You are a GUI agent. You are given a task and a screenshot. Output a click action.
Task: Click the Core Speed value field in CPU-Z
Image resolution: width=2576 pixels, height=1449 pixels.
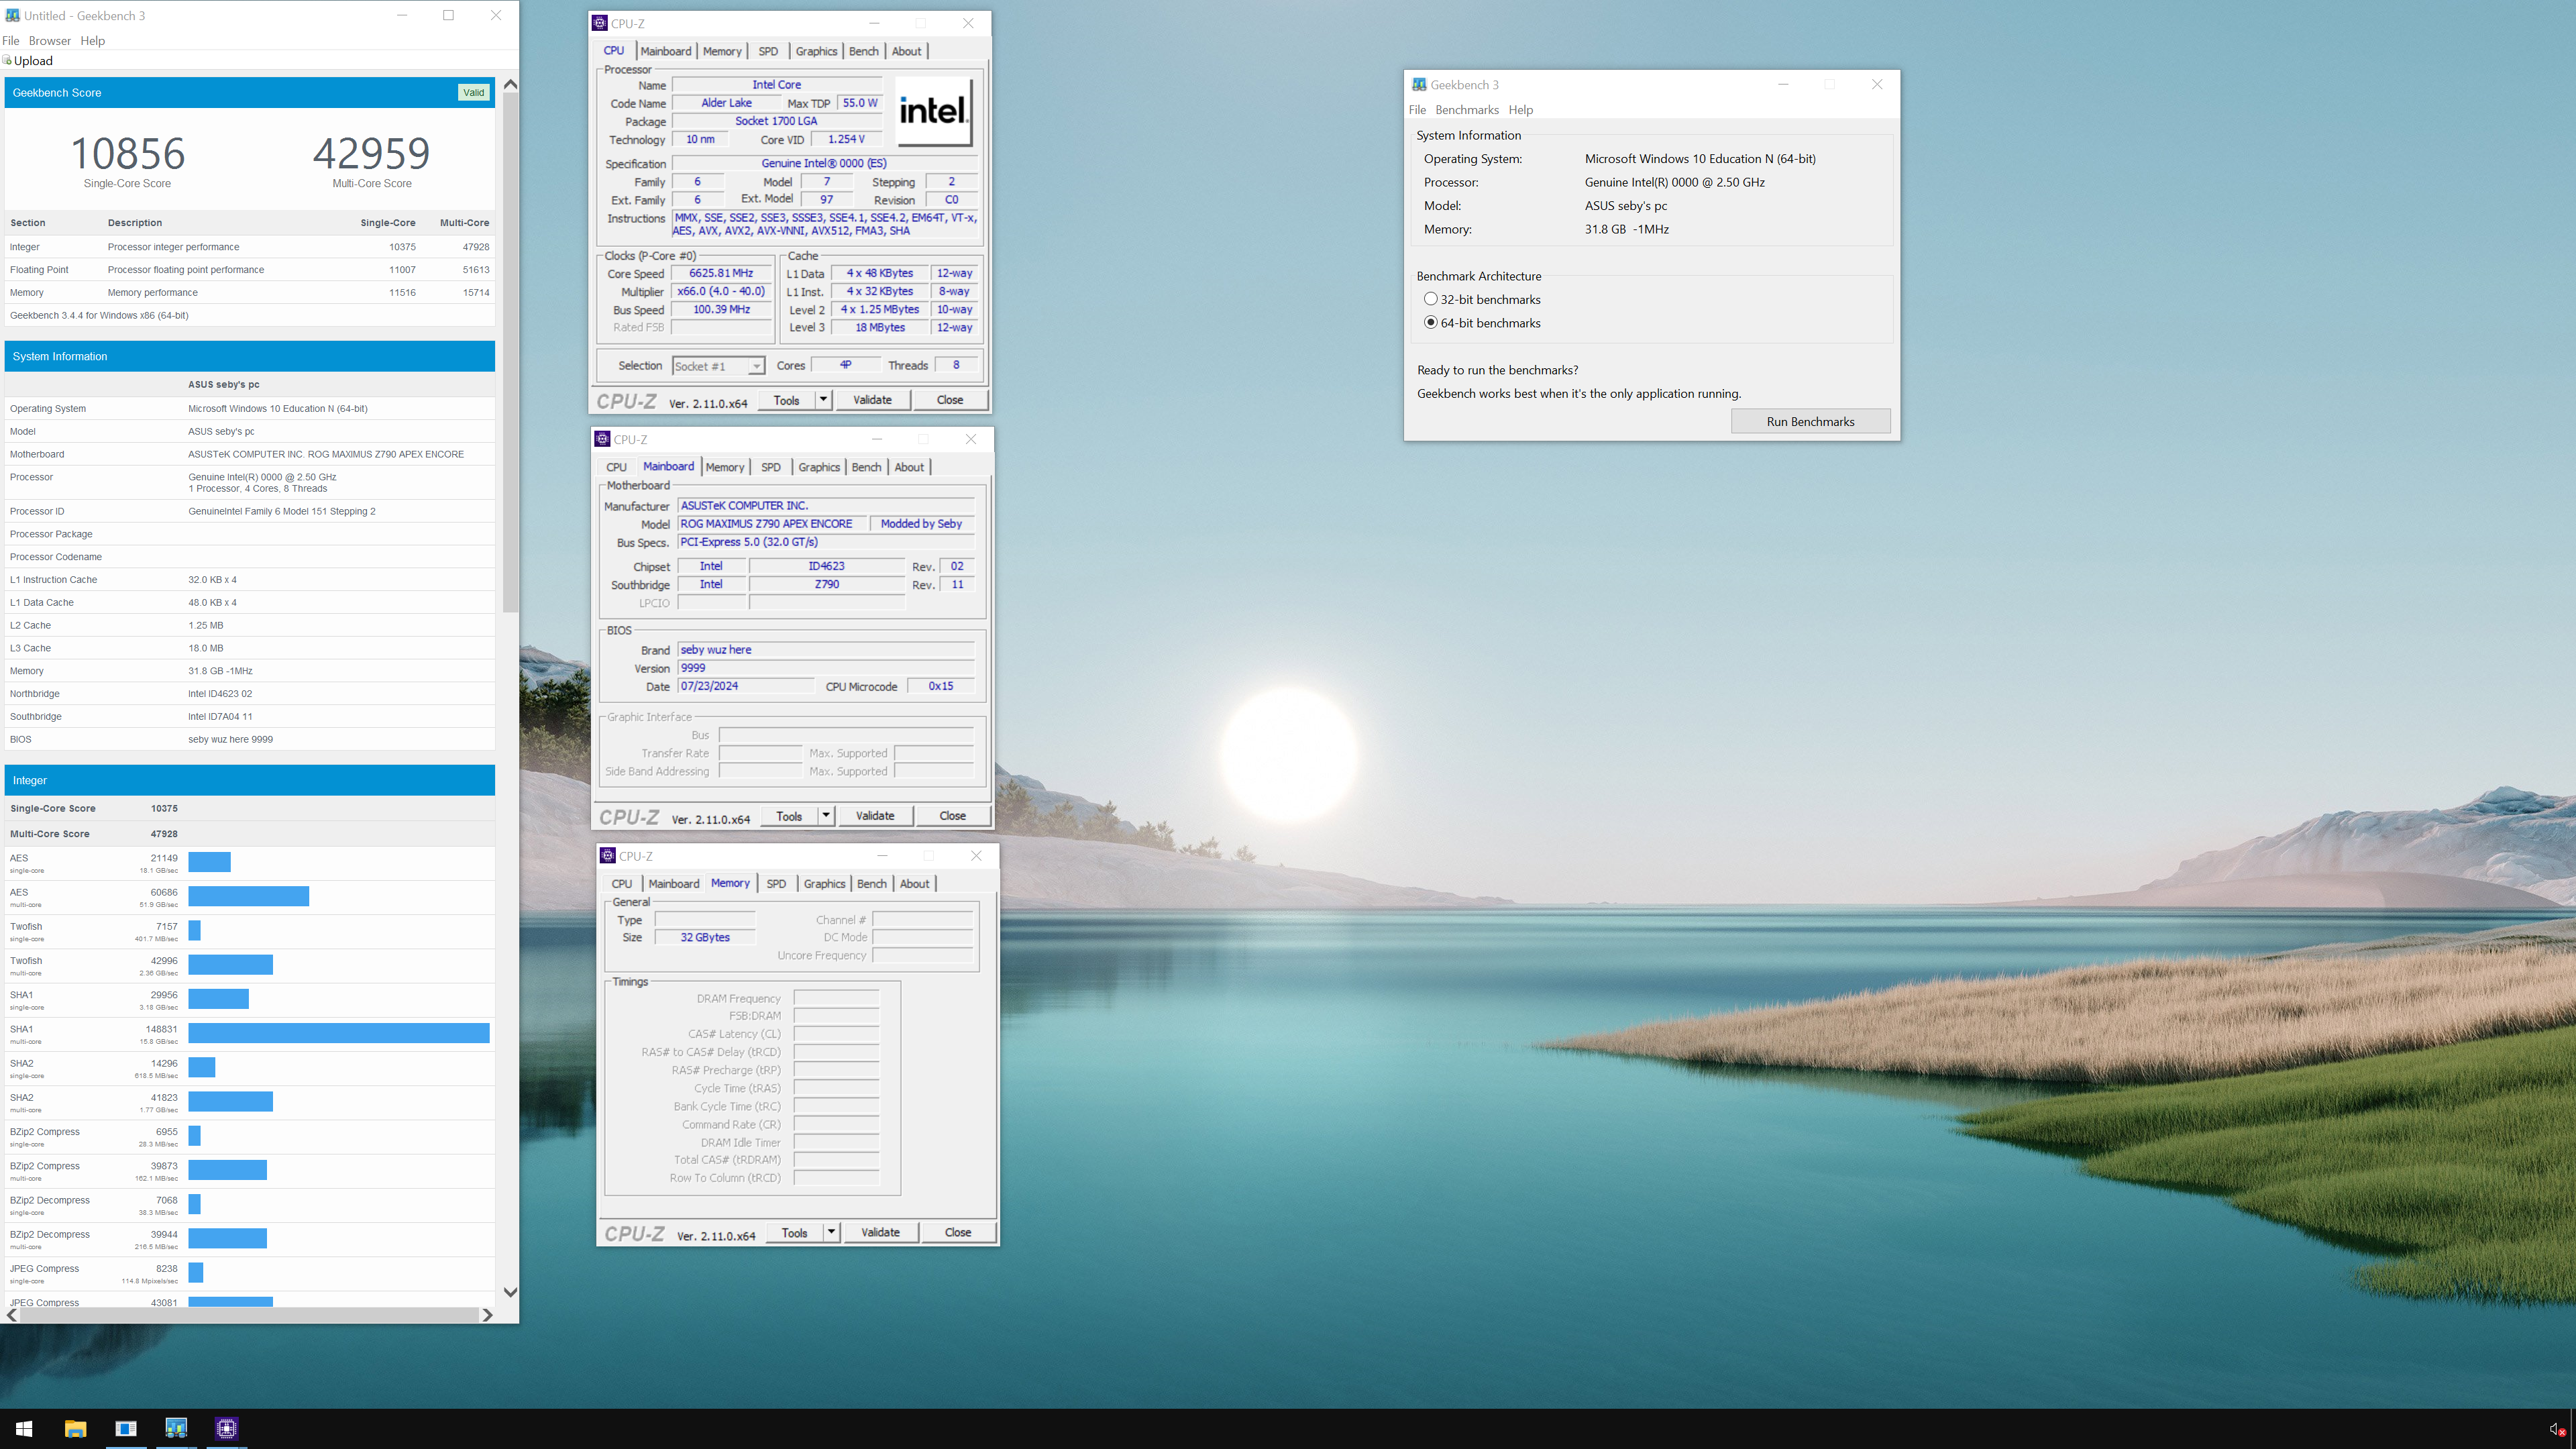coord(721,273)
